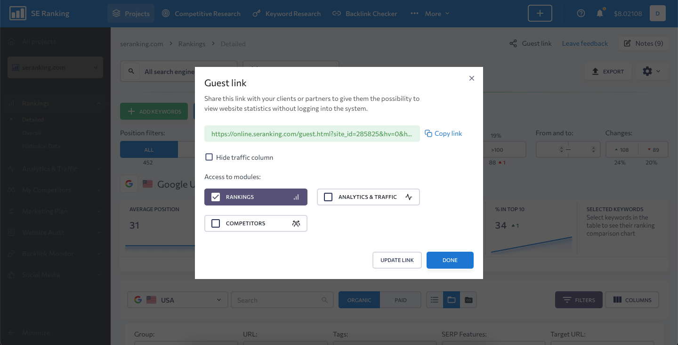Uncheck the Rankings module checkbox
Viewport: 678px width, 345px height.
point(216,197)
